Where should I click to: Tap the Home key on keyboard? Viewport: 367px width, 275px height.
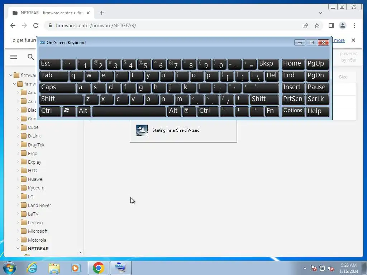(293, 64)
